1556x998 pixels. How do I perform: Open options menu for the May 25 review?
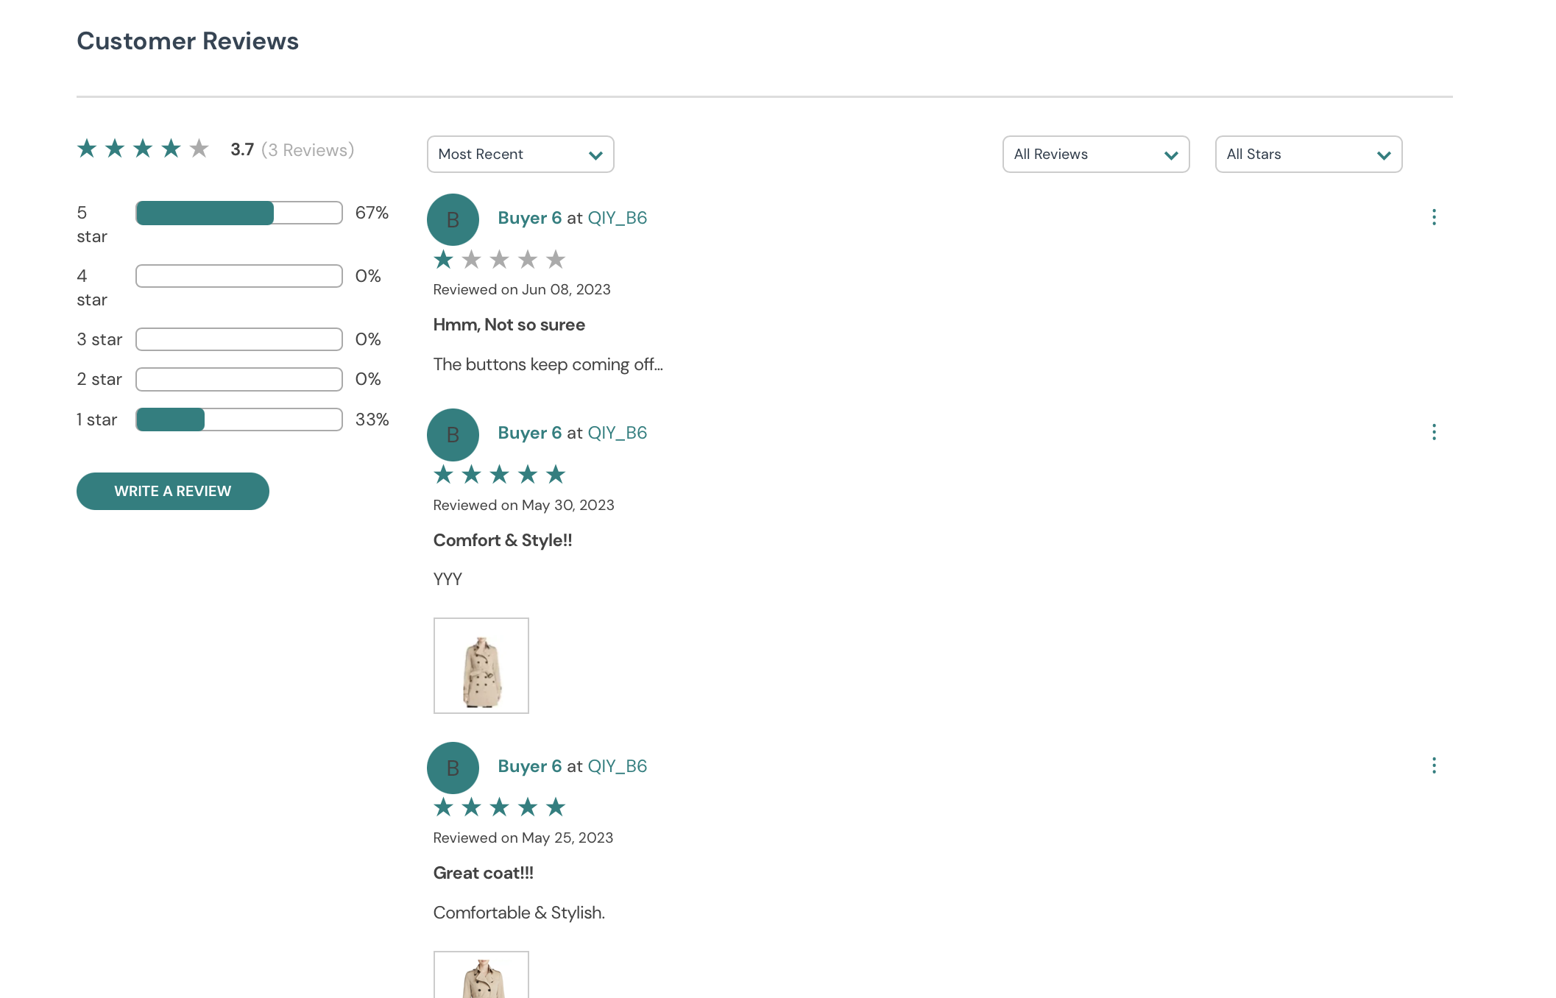pyautogui.click(x=1434, y=765)
